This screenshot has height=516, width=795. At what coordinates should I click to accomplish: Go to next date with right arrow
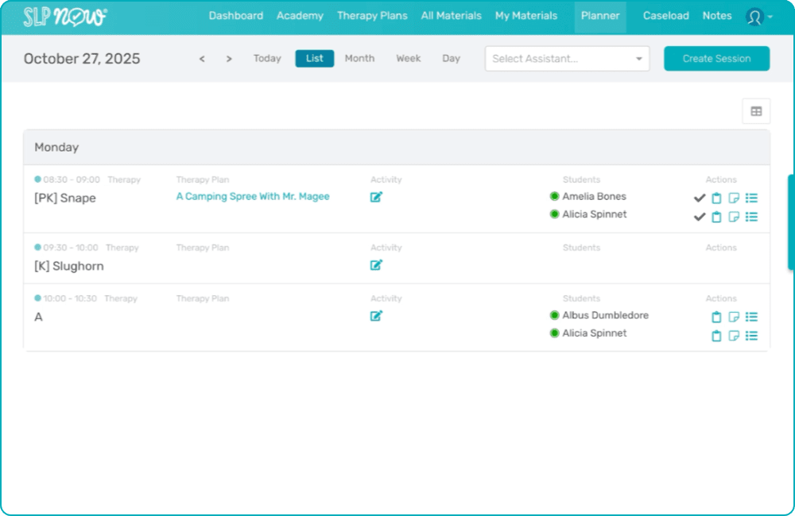click(229, 59)
